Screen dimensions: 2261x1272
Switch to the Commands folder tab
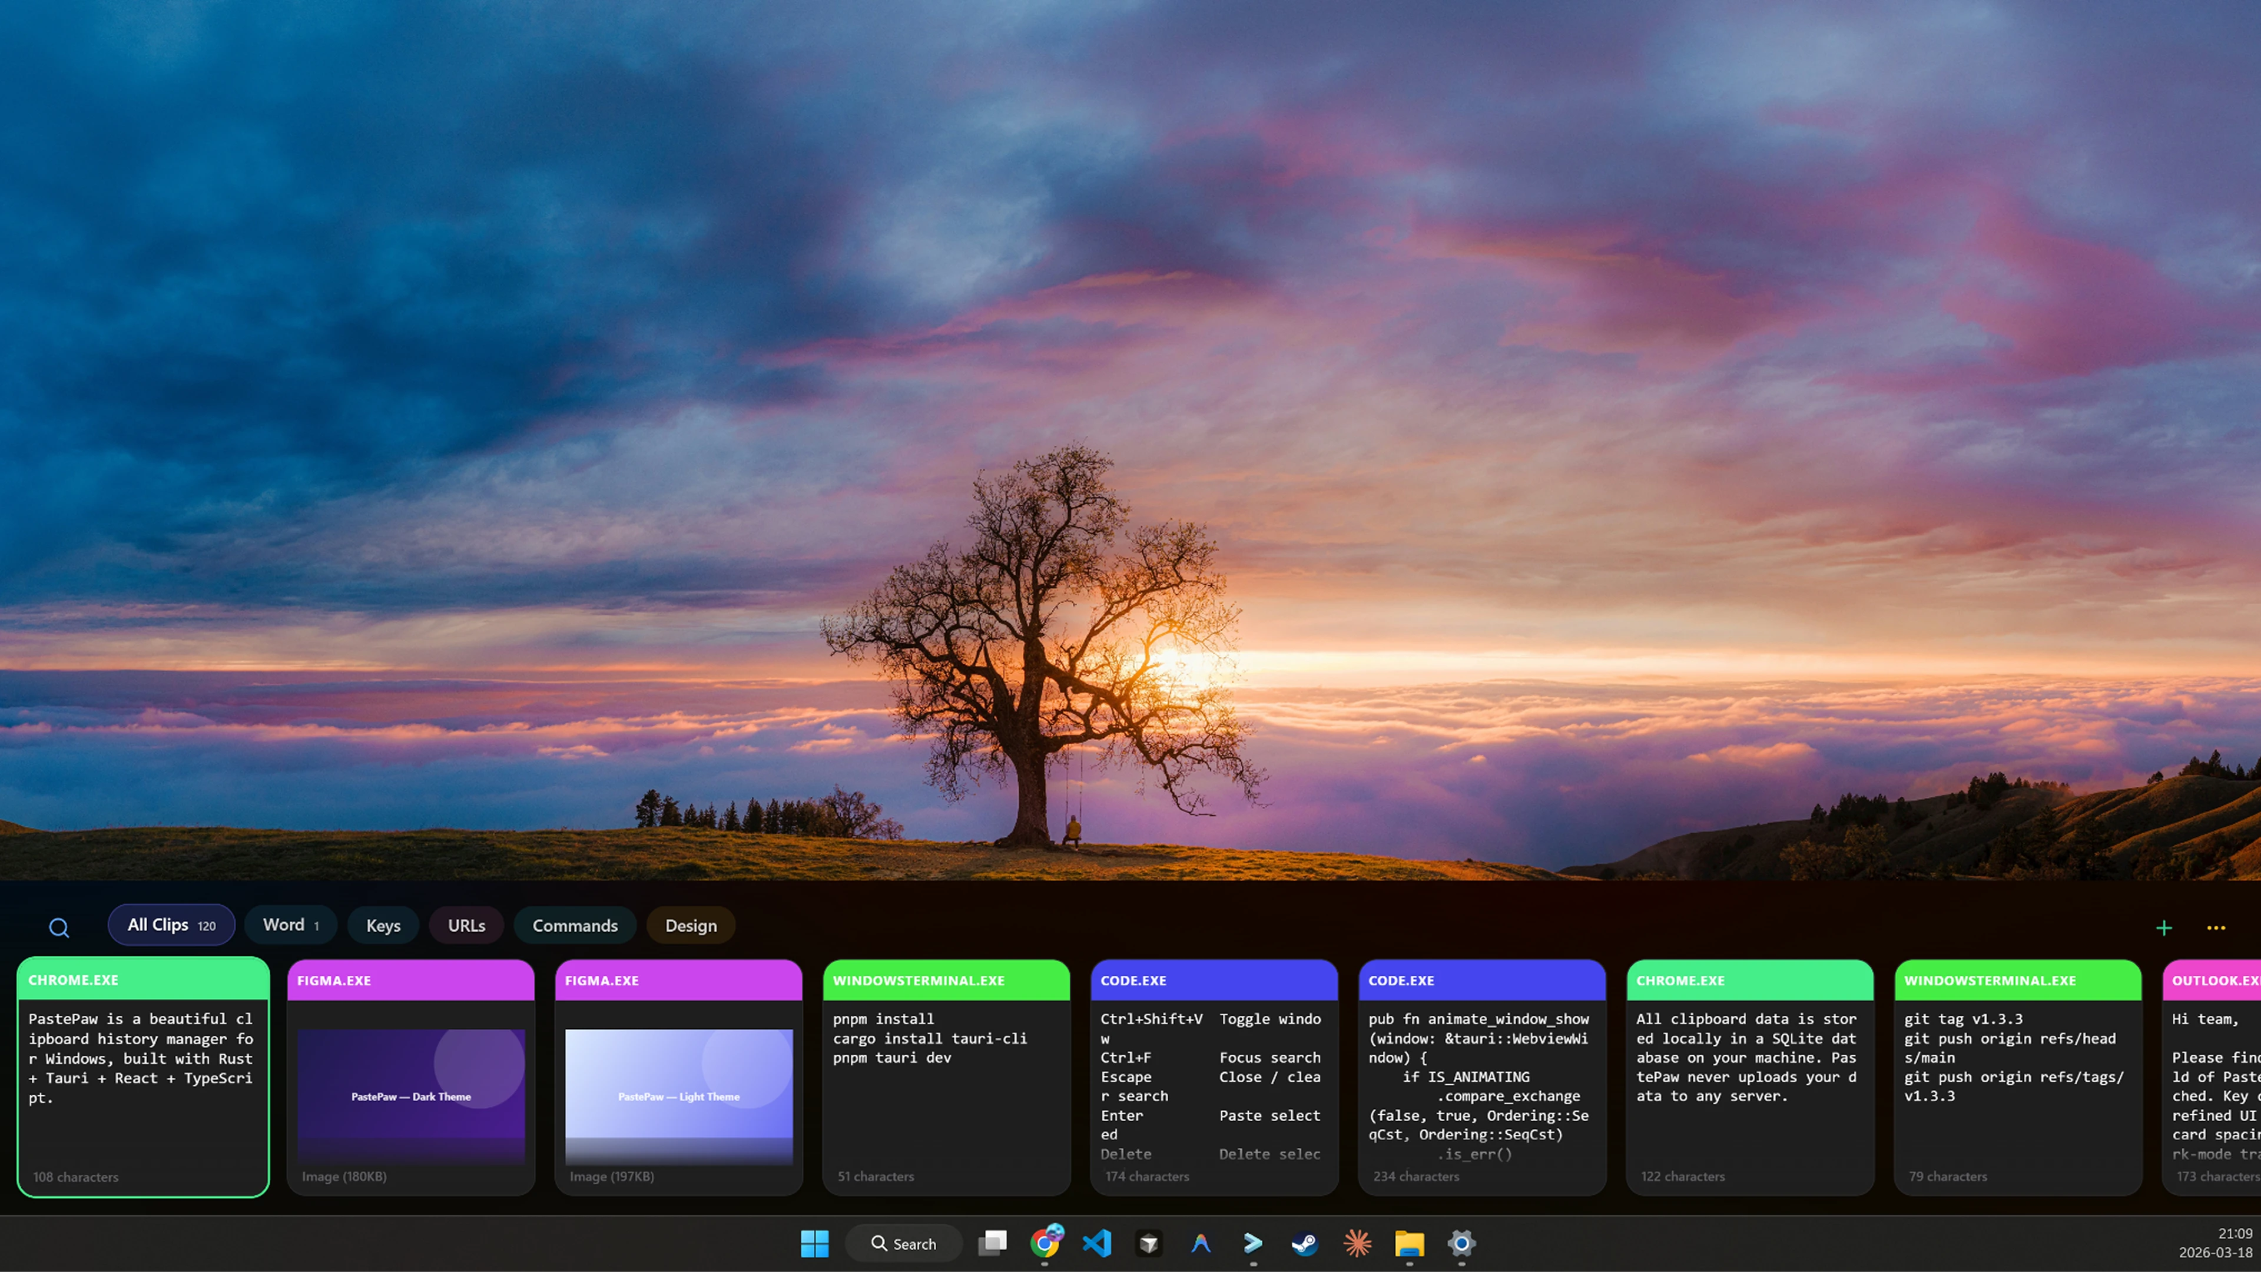pos(575,926)
